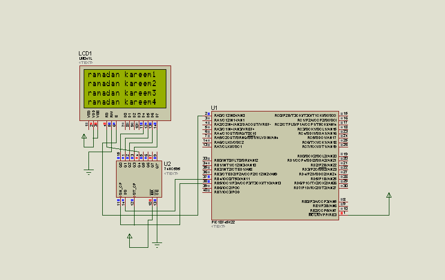Viewport: 445px width, 280px height.
Task: Click pin 30 on the right of U1
Action: 345,186
